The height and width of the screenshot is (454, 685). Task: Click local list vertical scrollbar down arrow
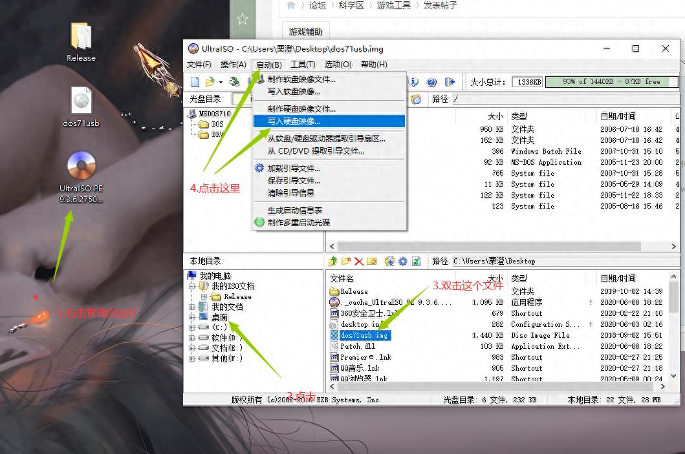click(673, 375)
